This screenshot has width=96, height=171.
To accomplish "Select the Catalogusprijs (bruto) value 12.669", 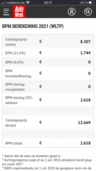I will point(84,123).
